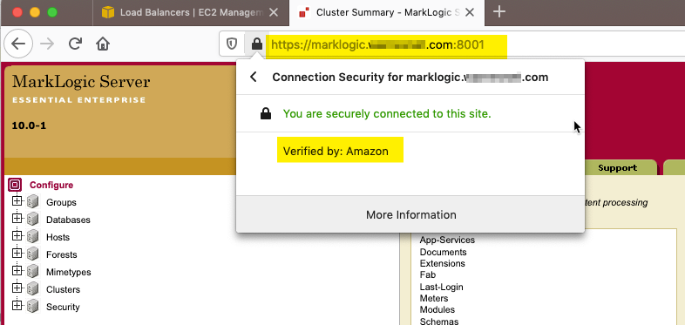Select Fab in the database list

[428, 274]
